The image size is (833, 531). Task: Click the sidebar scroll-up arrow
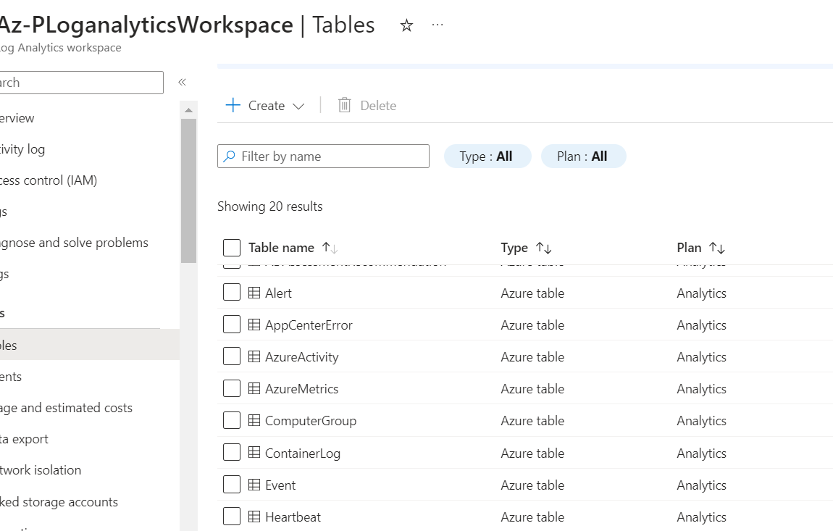pyautogui.click(x=188, y=110)
